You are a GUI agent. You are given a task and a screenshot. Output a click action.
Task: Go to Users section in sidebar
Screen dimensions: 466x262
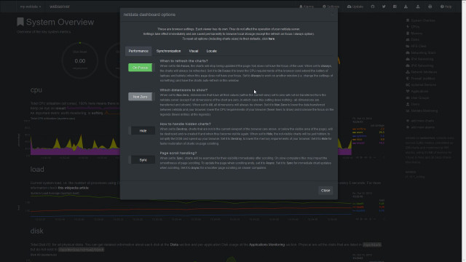[x=413, y=104]
